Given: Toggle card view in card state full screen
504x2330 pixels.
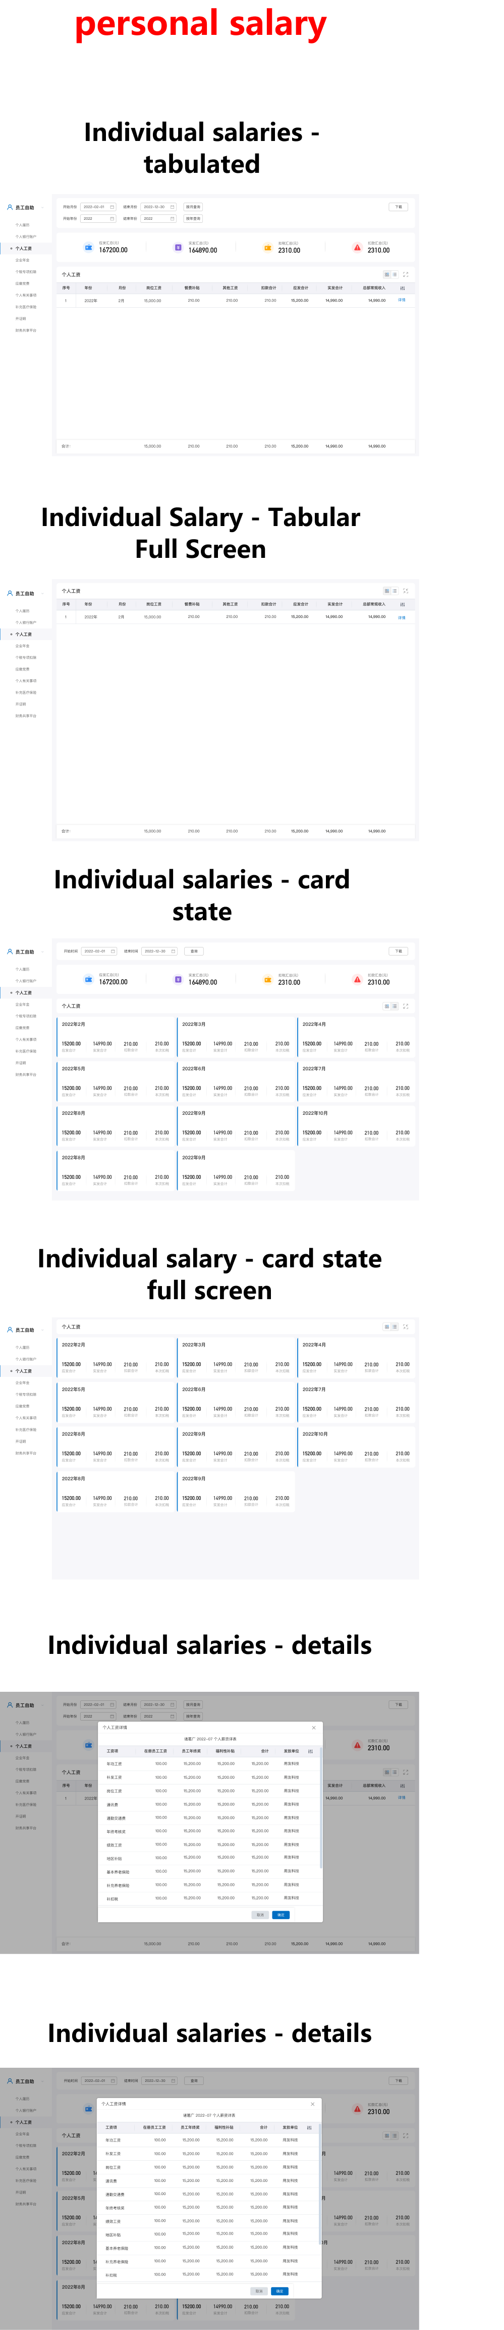Looking at the screenshot, I should (x=386, y=1327).
